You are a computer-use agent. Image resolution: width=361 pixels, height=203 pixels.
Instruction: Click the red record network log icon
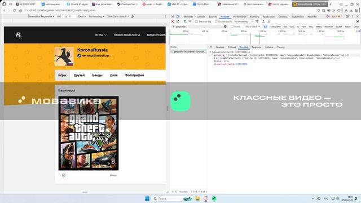tap(173, 21)
